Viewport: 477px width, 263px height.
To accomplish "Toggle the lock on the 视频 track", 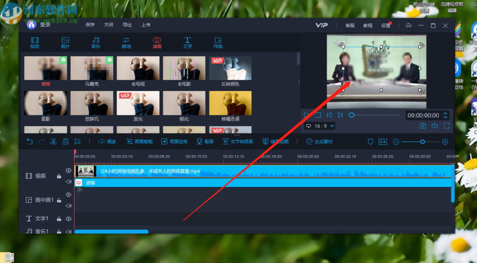I will [x=59, y=176].
